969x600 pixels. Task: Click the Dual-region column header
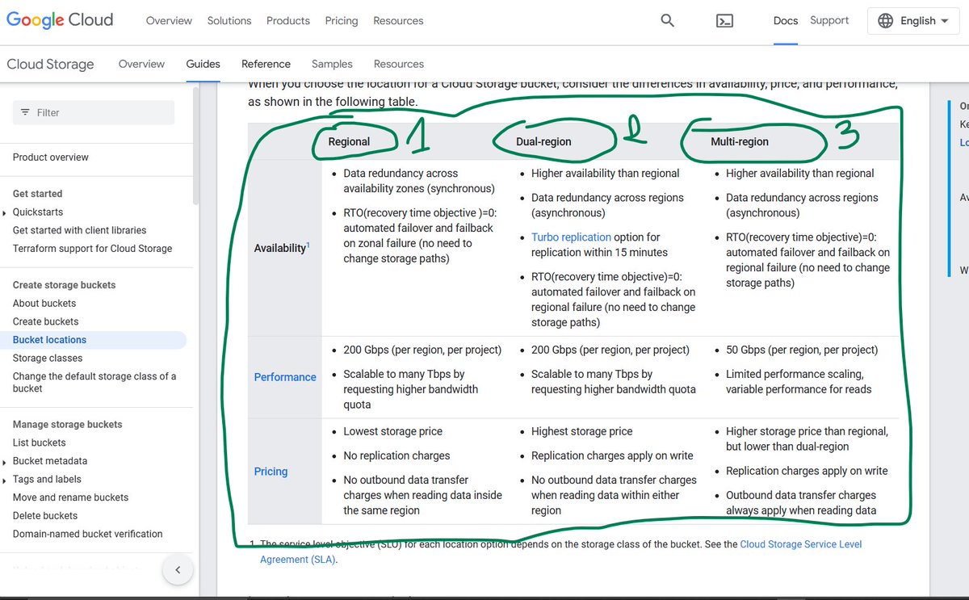[x=543, y=141]
